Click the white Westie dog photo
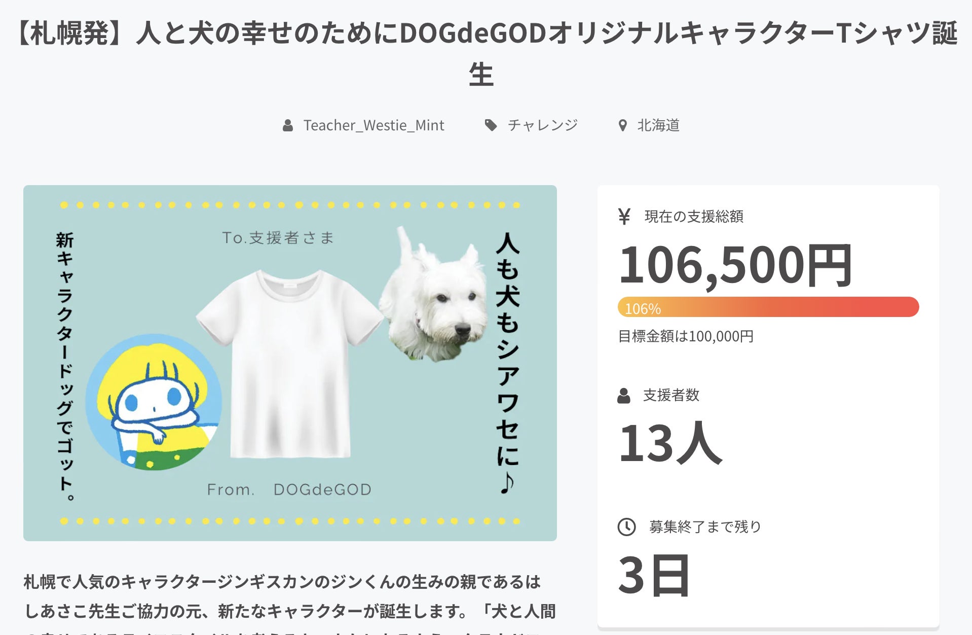This screenshot has width=972, height=635. 435,299
